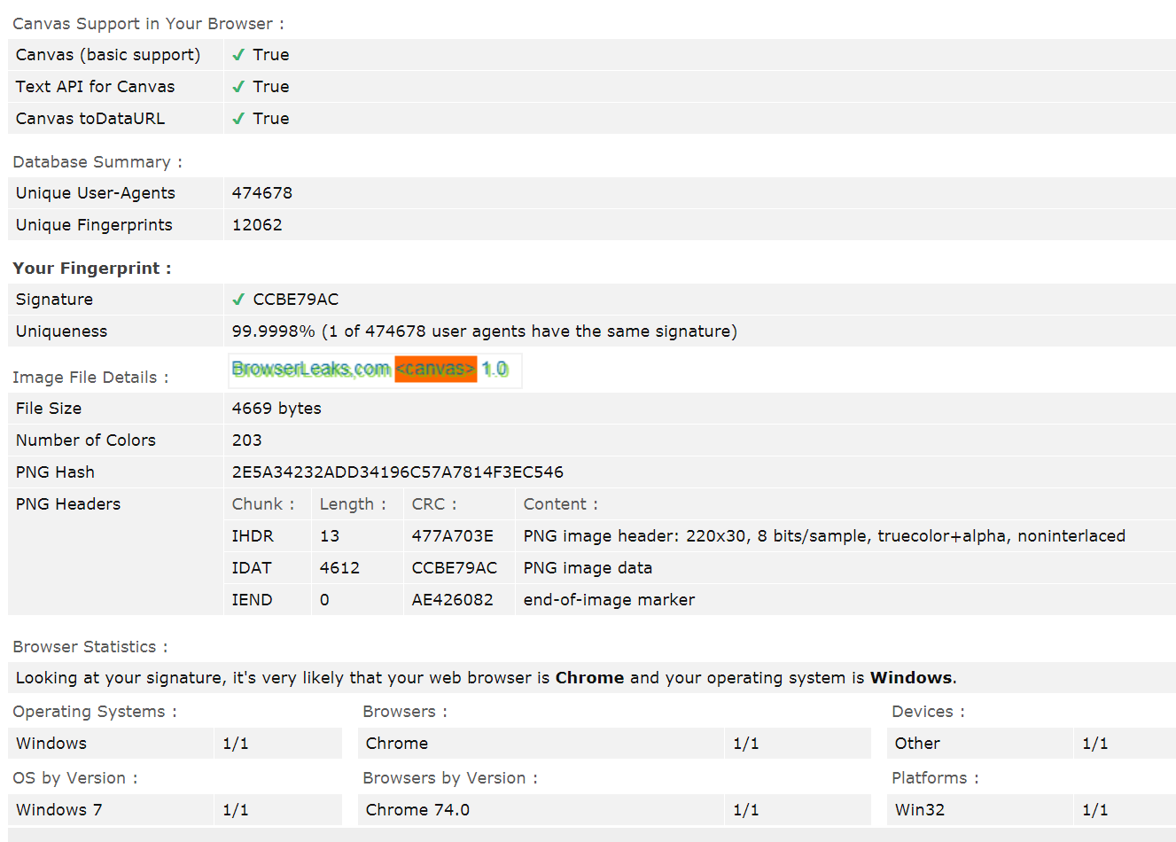The image size is (1176, 842).
Task: Click the Image File Details label
Action: (x=90, y=378)
